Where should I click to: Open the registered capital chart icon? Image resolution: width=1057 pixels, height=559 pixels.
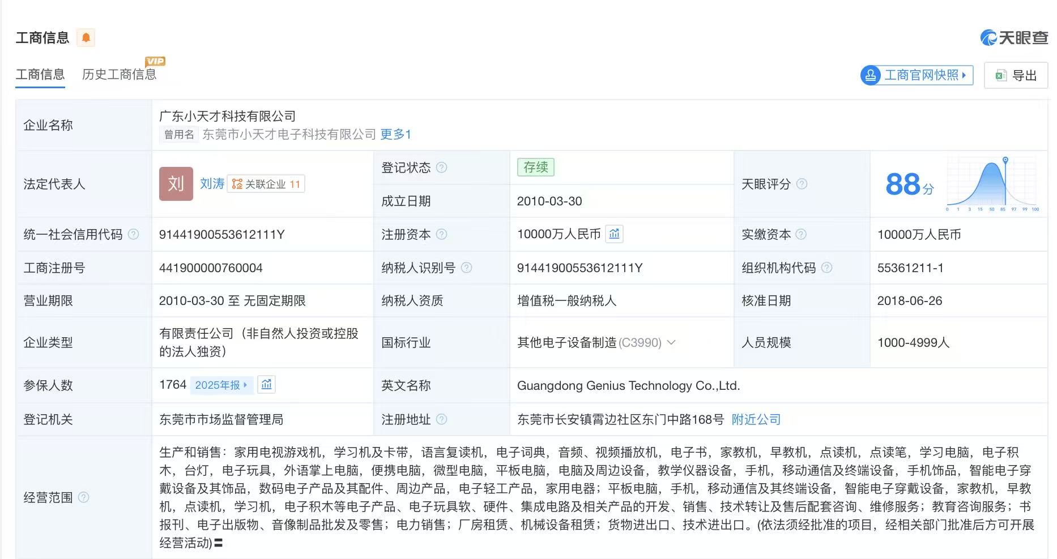point(615,234)
